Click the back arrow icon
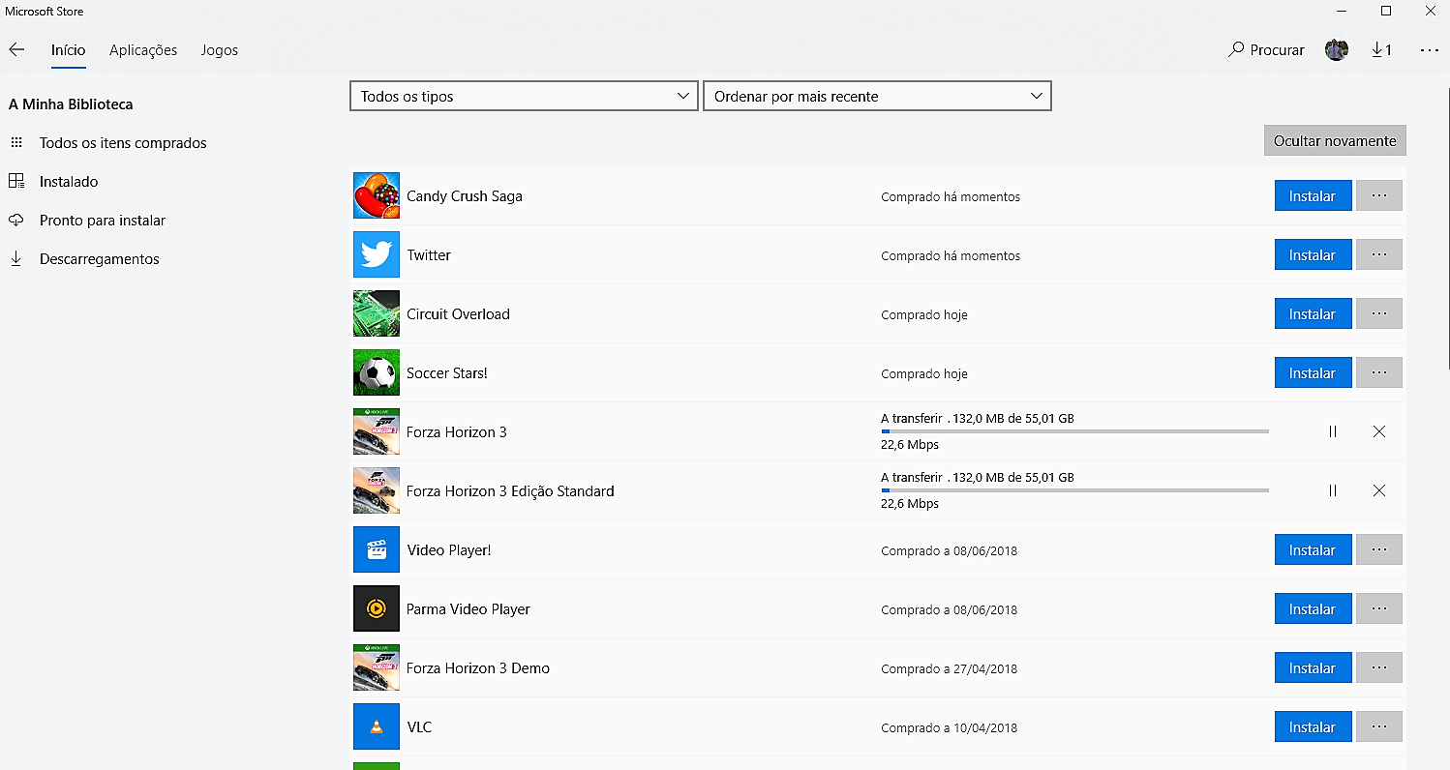This screenshot has width=1450, height=770. click(16, 49)
